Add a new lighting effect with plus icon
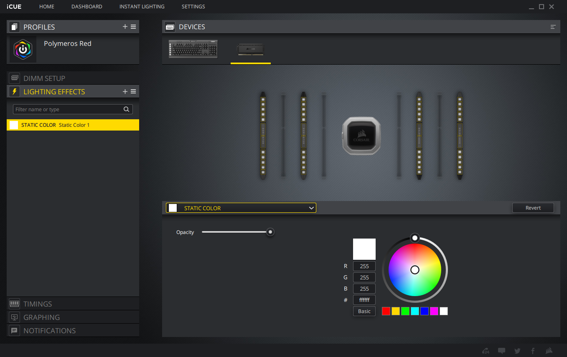This screenshot has width=567, height=357. 125,91
